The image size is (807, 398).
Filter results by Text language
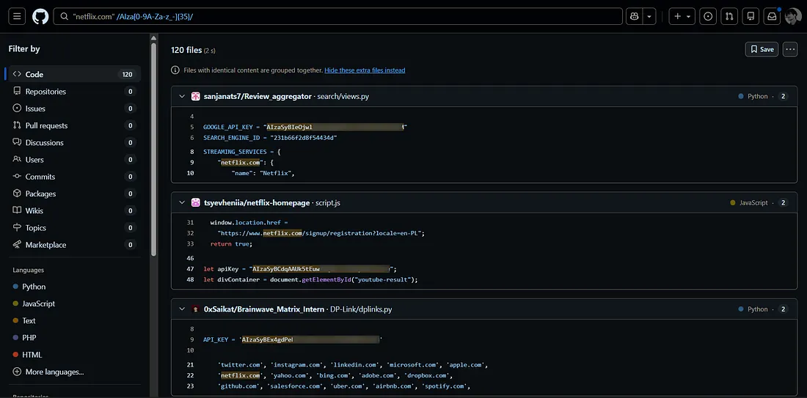(x=74, y=320)
